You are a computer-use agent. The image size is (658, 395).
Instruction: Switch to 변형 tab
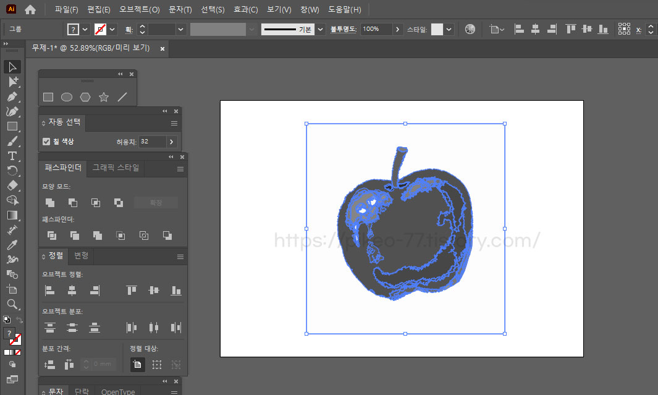(81, 255)
